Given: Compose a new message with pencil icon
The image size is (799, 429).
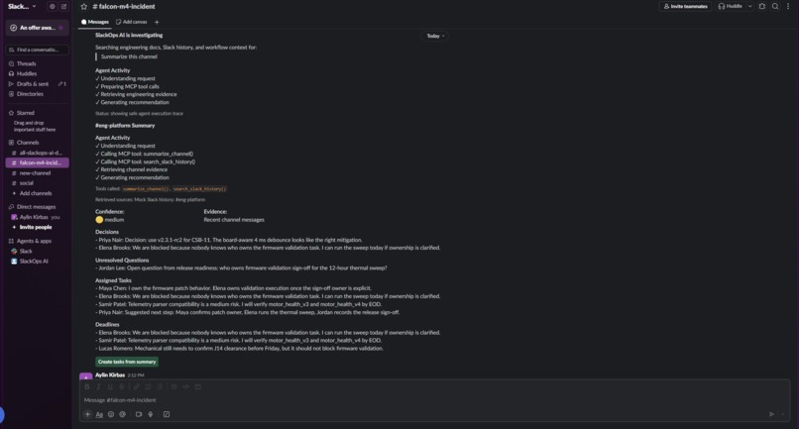Looking at the screenshot, I should (x=63, y=7).
